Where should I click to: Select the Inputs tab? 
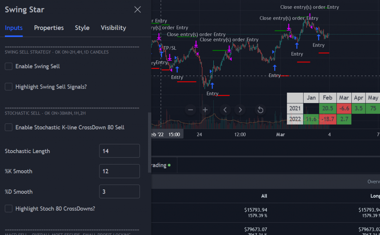click(x=14, y=28)
